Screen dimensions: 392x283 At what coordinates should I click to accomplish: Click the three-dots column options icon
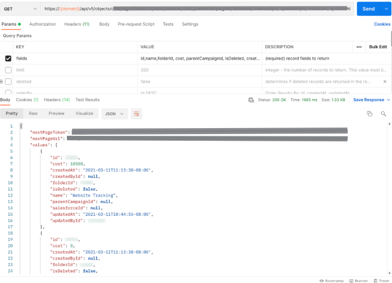click(x=359, y=47)
